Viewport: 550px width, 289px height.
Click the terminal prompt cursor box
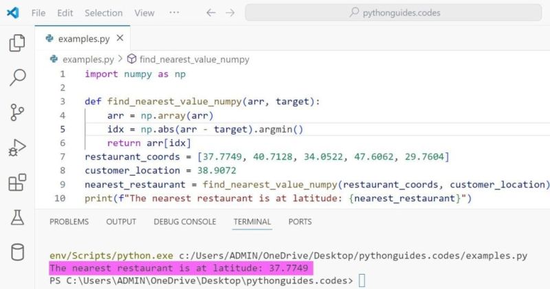coord(362,281)
